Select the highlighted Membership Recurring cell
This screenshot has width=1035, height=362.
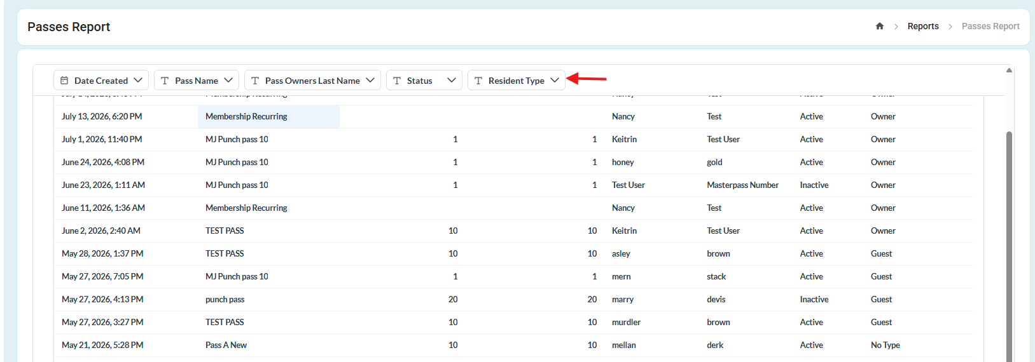coord(268,116)
